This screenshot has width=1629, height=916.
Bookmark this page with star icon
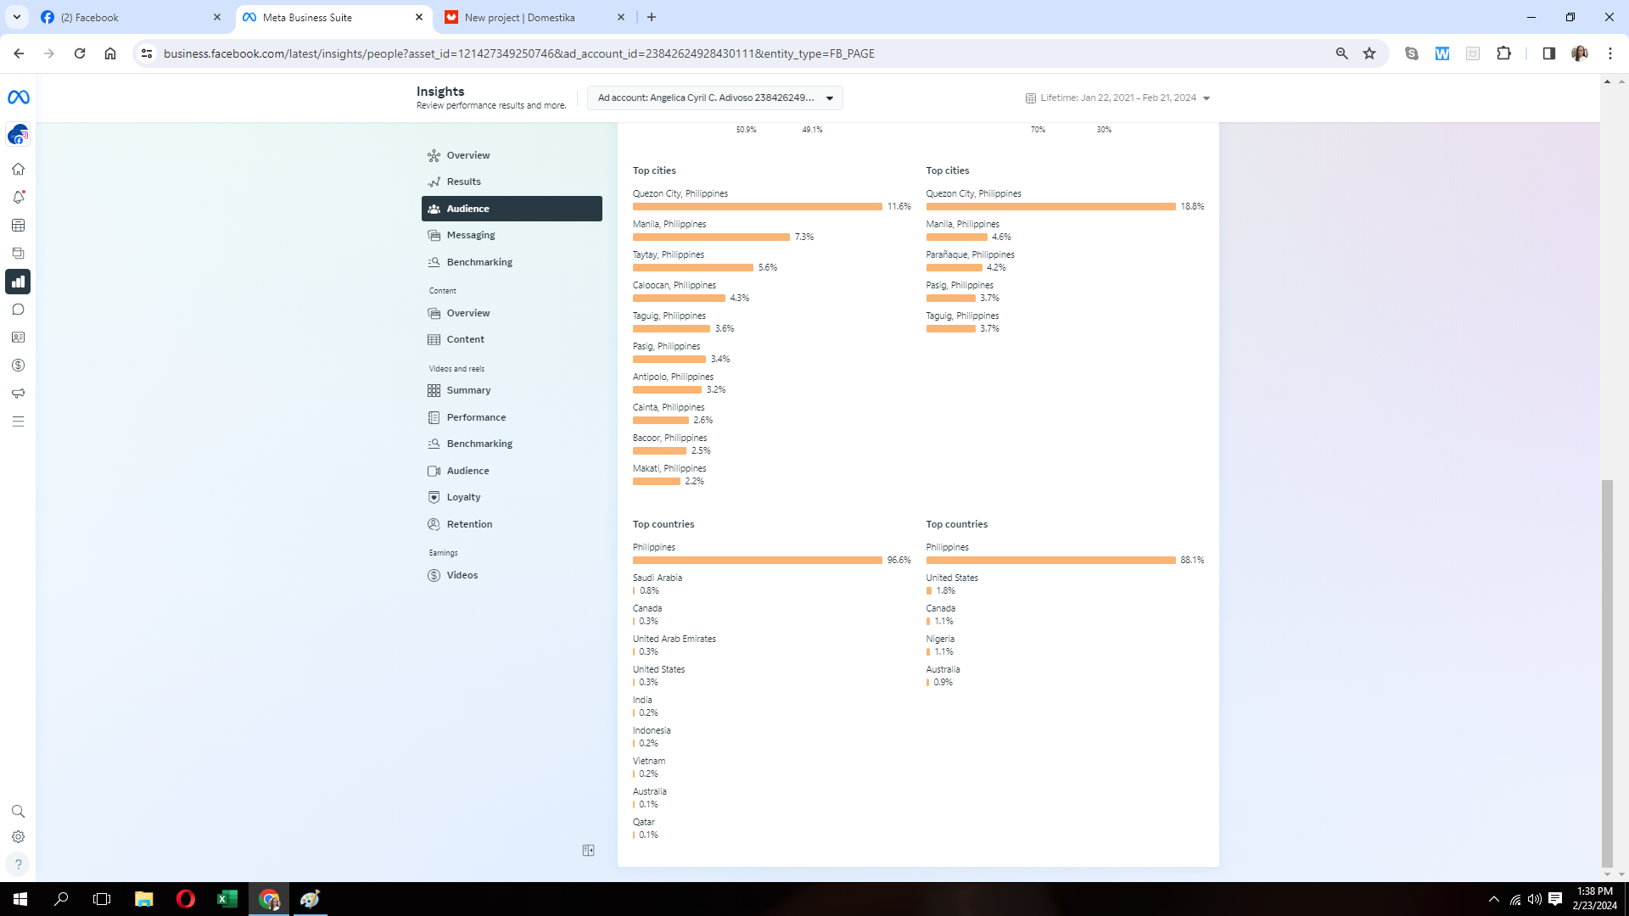1369,53
